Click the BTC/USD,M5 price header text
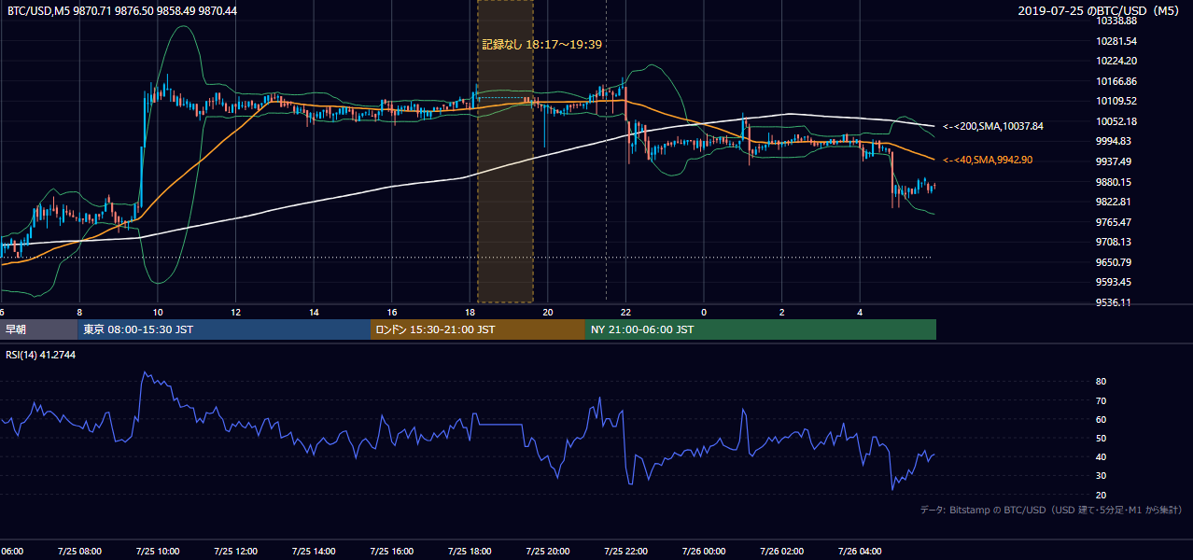Image resolution: width=1193 pixels, height=560 pixels. pyautogui.click(x=121, y=10)
